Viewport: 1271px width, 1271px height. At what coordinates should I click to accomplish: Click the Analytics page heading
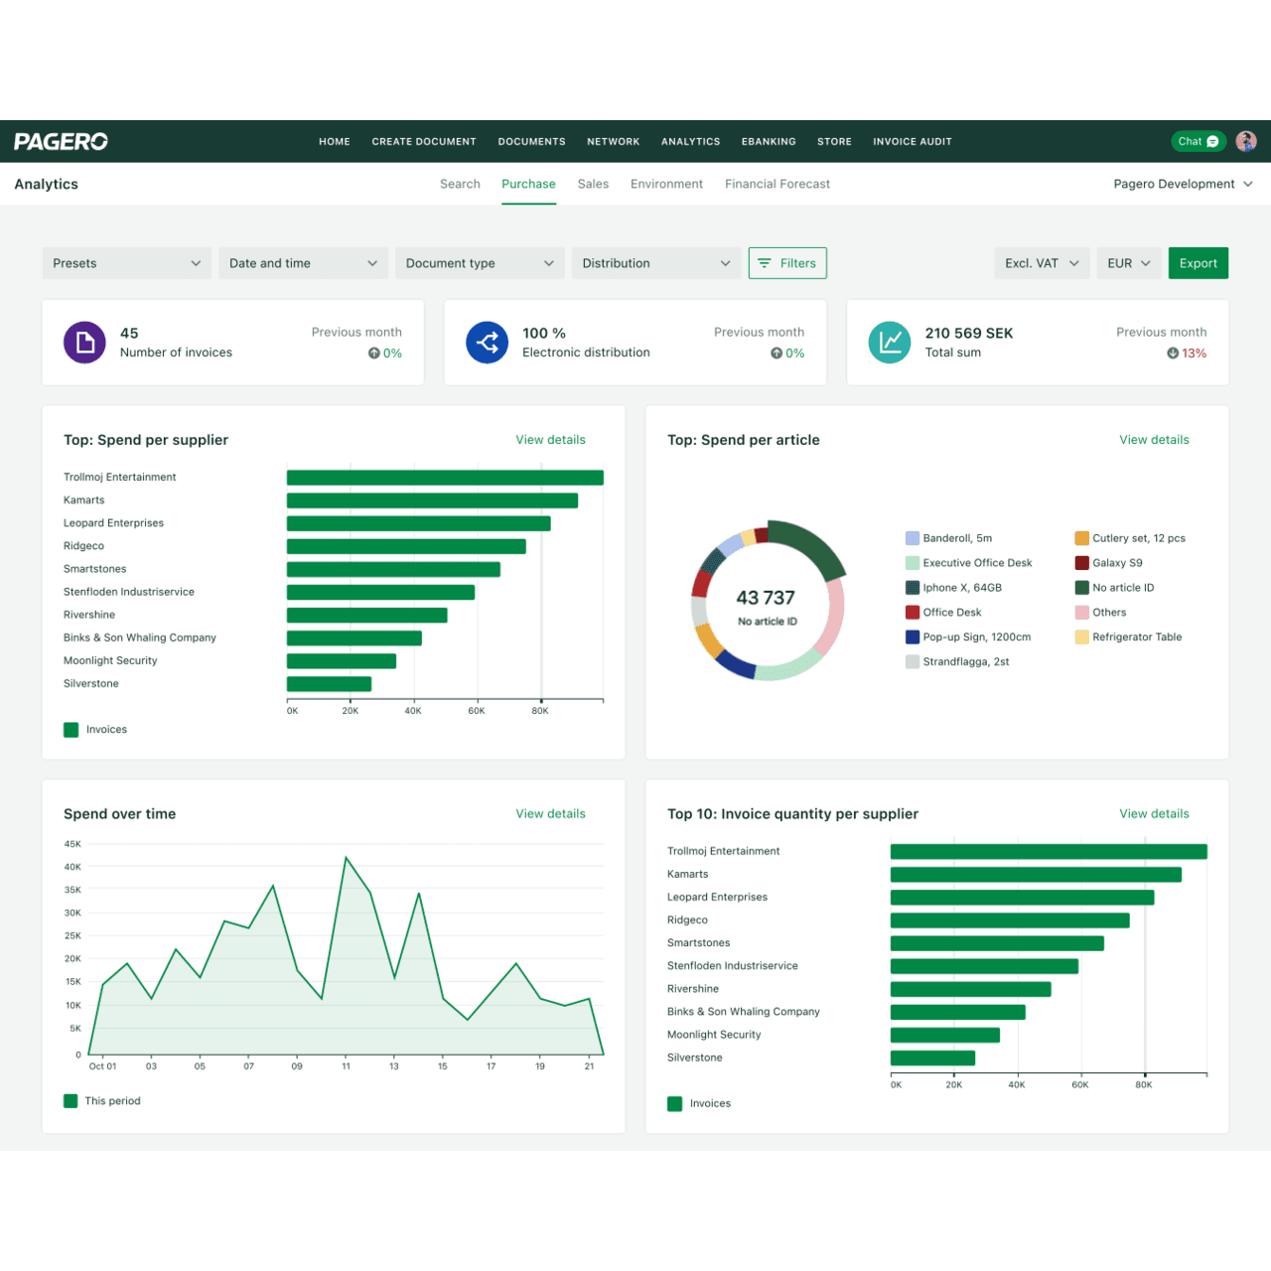click(x=47, y=184)
